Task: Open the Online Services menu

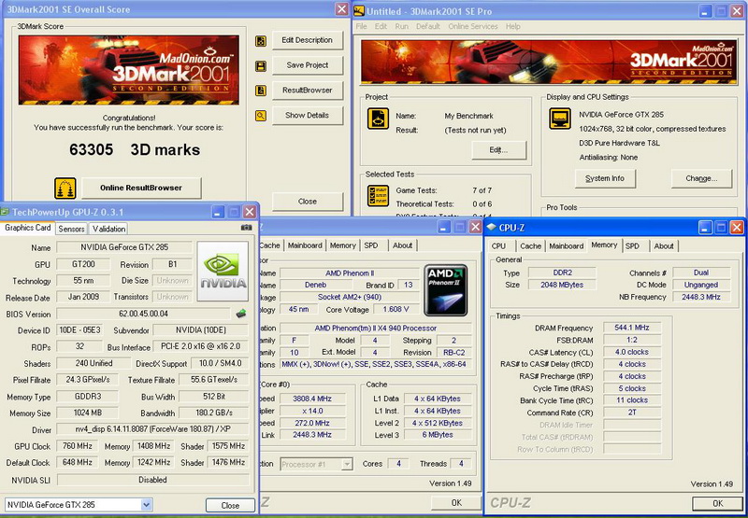Action: coord(473,27)
